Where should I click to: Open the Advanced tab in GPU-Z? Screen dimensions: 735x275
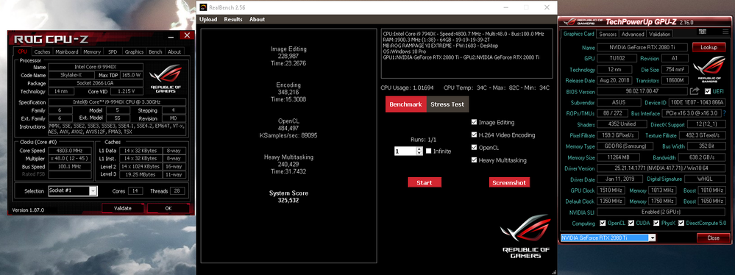633,35
